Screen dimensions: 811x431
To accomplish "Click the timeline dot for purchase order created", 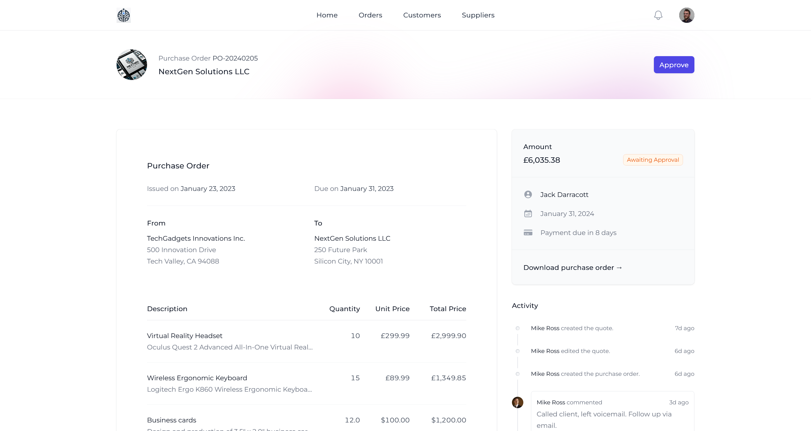I will (517, 374).
